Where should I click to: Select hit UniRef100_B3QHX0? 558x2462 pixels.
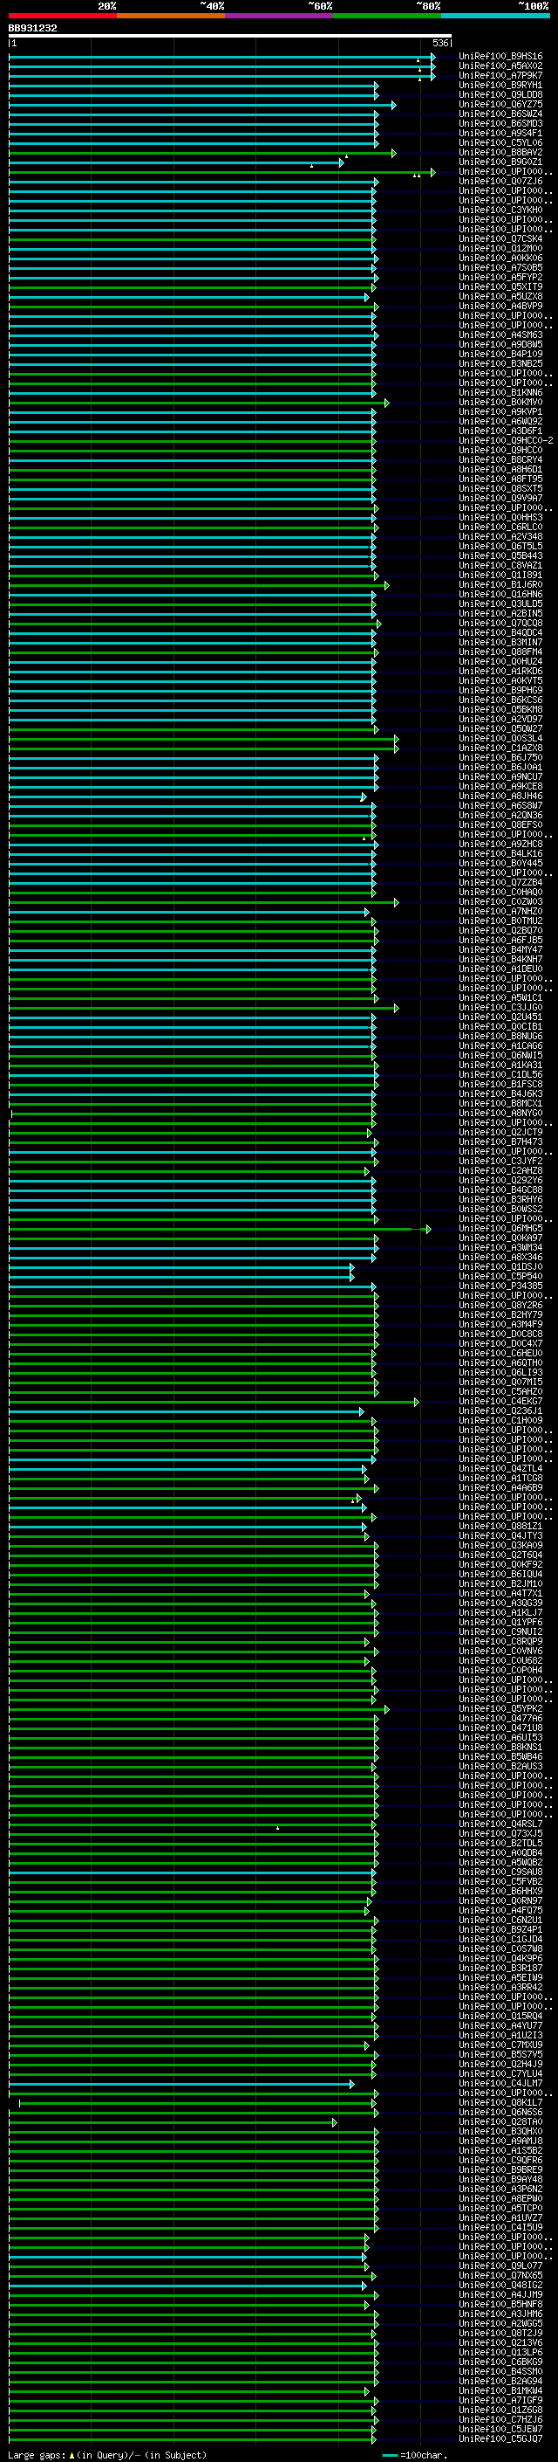(x=500, y=2131)
